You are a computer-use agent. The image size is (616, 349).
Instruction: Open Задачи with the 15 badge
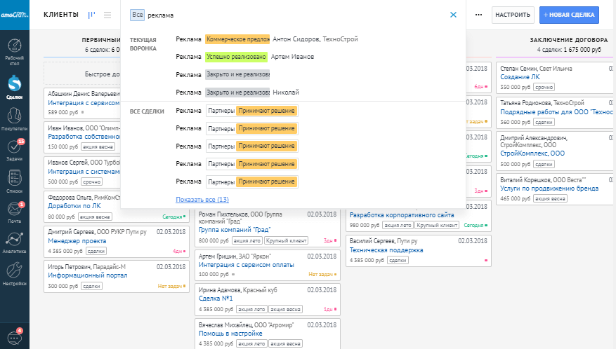pos(14,150)
